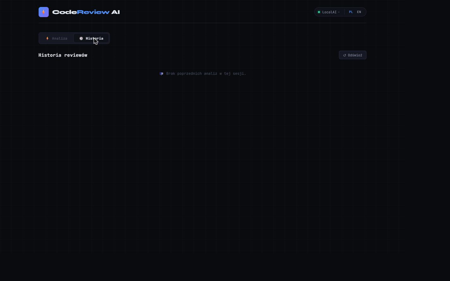Select the Historia tab
Viewport: 450px width, 281px height.
(91, 38)
